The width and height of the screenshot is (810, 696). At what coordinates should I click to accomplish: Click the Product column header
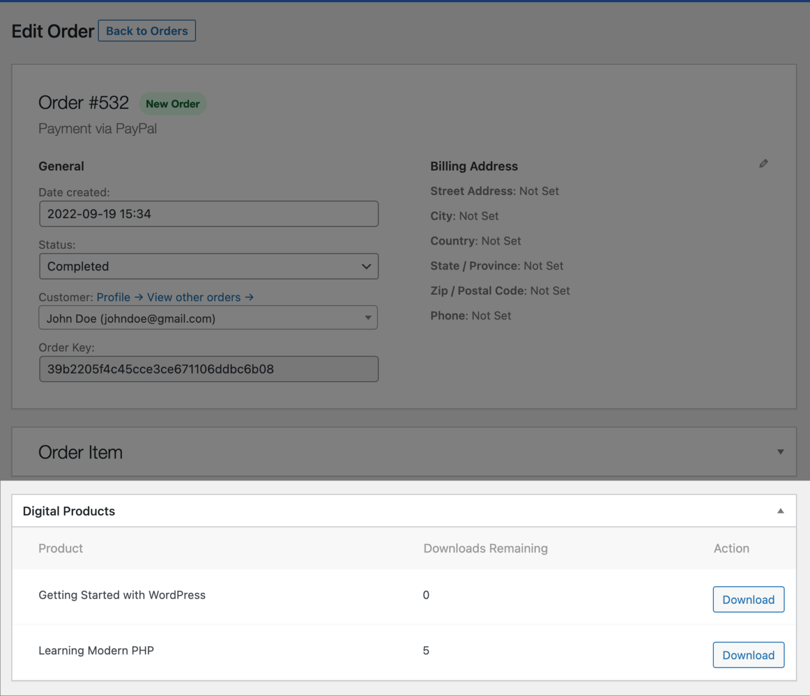[x=60, y=548]
